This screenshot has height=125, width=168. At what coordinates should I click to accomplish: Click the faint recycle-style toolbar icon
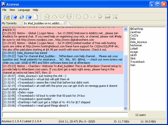point(93,17)
